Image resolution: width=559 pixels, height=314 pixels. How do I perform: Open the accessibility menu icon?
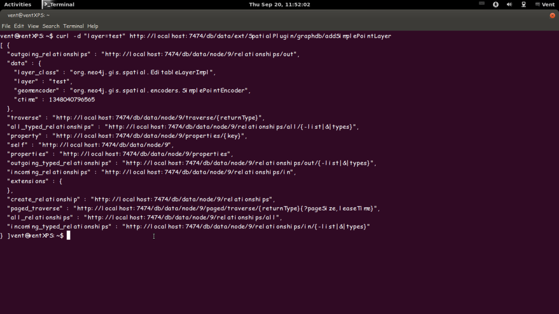496,4
